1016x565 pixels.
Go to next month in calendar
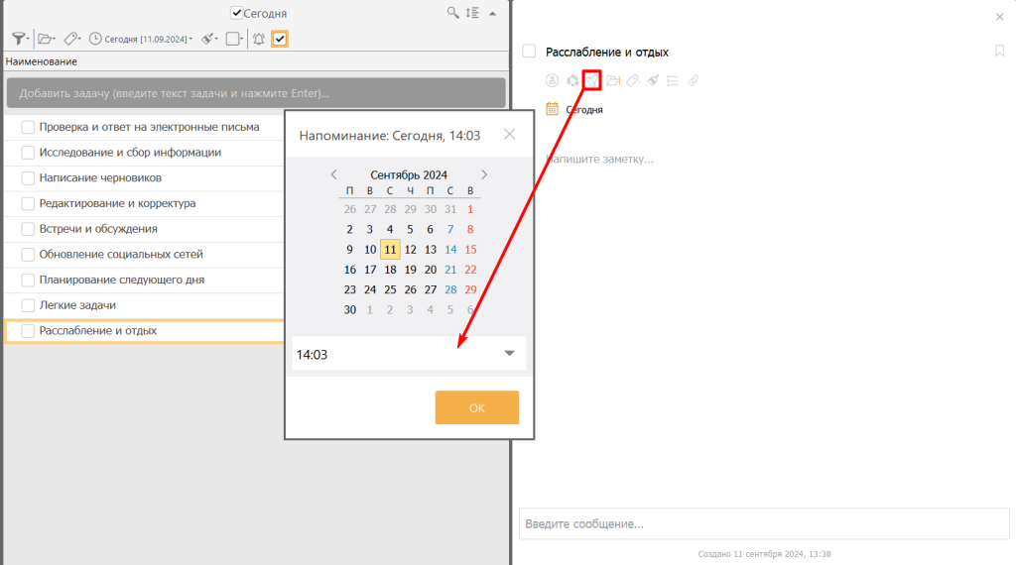[x=483, y=174]
